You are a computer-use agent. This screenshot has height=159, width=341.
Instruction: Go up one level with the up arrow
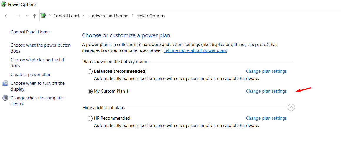pyautogui.click(x=34, y=16)
